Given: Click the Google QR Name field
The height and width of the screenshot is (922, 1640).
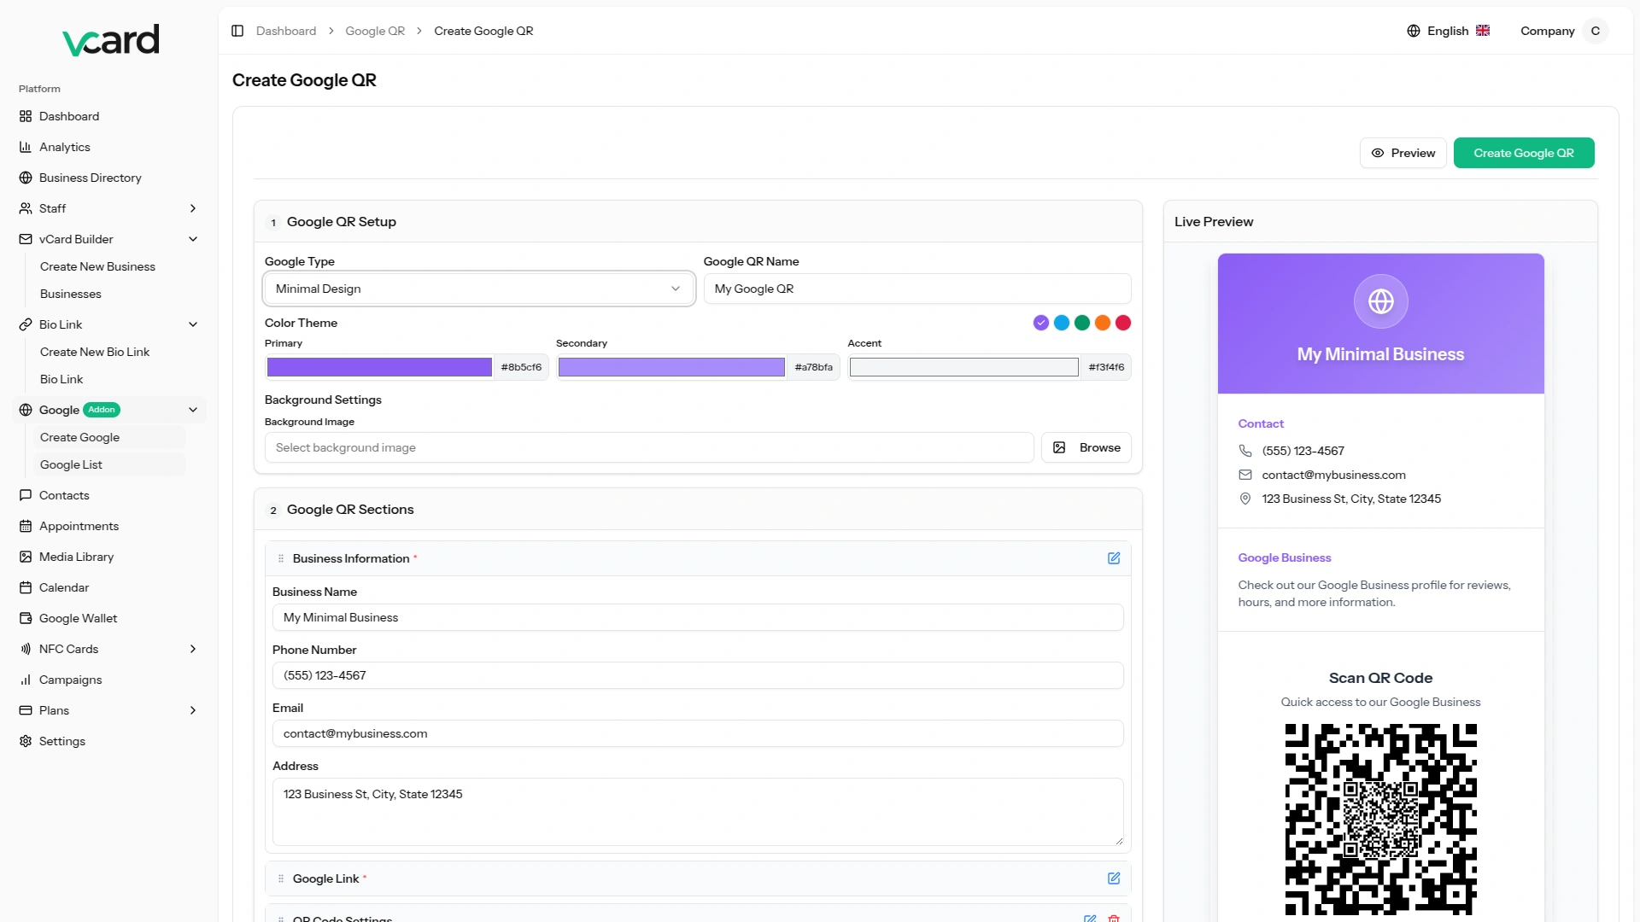Looking at the screenshot, I should [x=917, y=289].
